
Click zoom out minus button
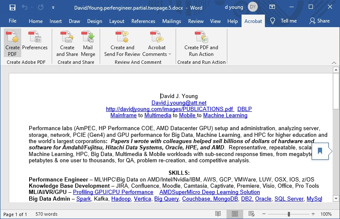pos(264,214)
